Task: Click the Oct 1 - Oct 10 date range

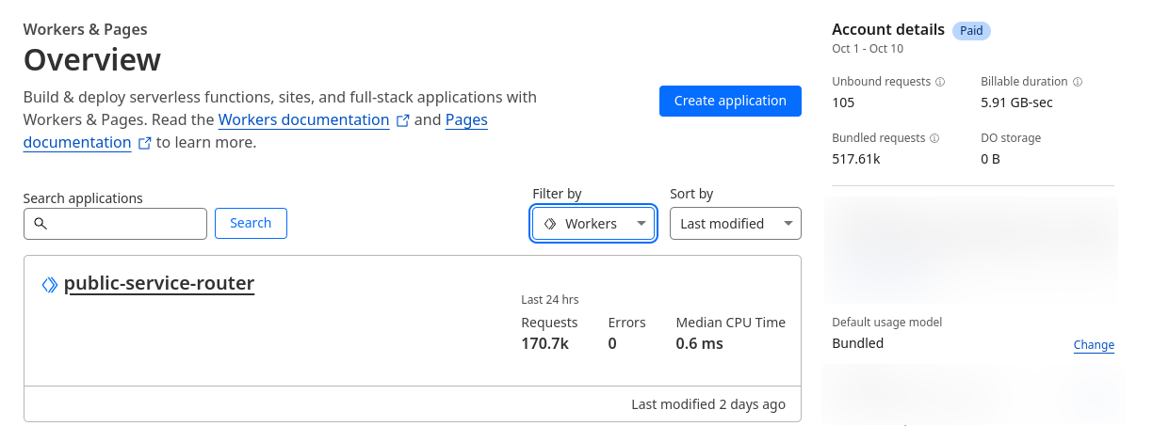Action: pyautogui.click(x=867, y=49)
